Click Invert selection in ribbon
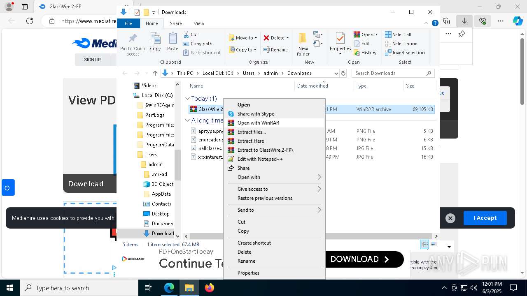This screenshot has width=527, height=296. click(x=405, y=53)
